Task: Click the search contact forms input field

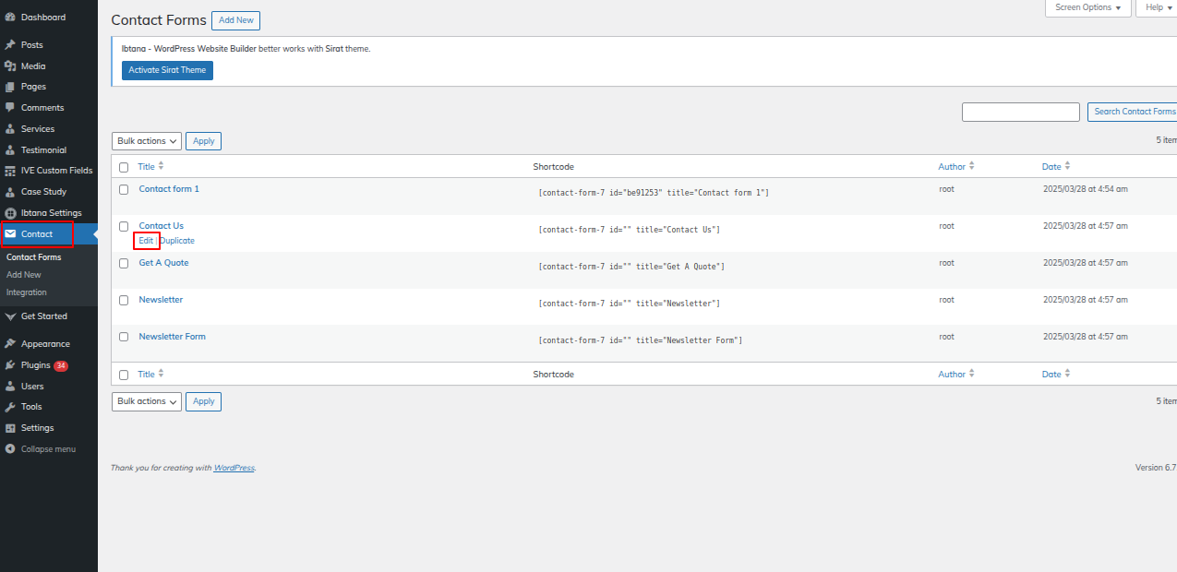Action: coord(1020,112)
